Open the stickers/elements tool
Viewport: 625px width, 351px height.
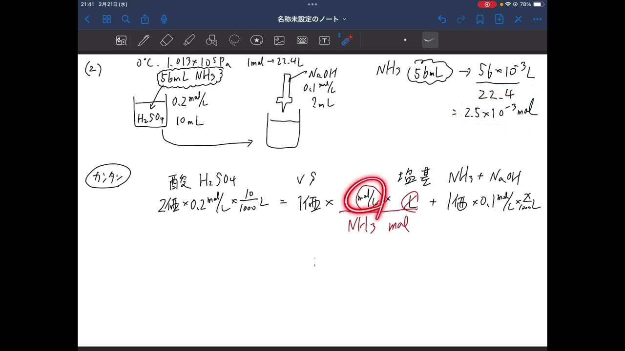[257, 40]
